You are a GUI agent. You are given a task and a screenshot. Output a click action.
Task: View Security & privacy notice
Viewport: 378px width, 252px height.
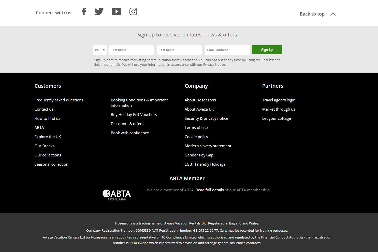pos(206,118)
